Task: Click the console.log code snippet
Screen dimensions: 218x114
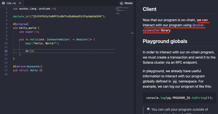Action: tap(179, 98)
